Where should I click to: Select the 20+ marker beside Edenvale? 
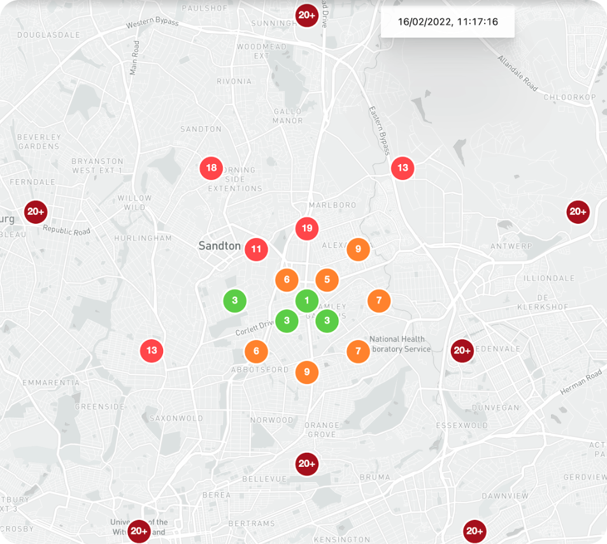pos(462,350)
